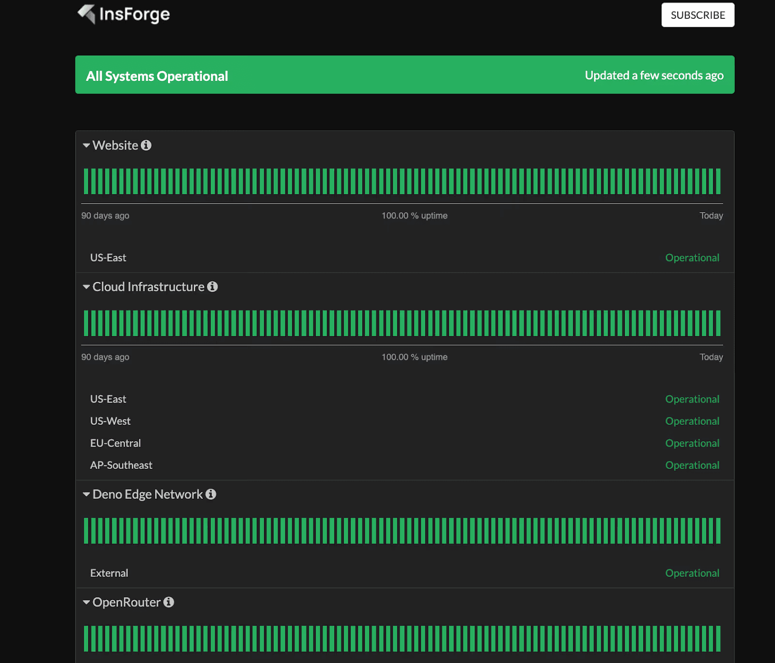Click Updated a few seconds ago text
The width and height of the screenshot is (775, 663).
coord(654,75)
